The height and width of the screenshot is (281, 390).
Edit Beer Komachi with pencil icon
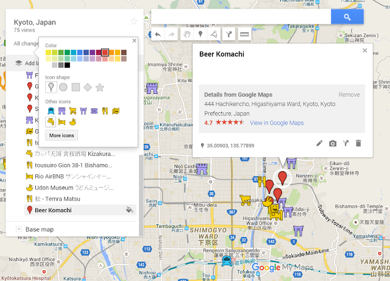319,143
